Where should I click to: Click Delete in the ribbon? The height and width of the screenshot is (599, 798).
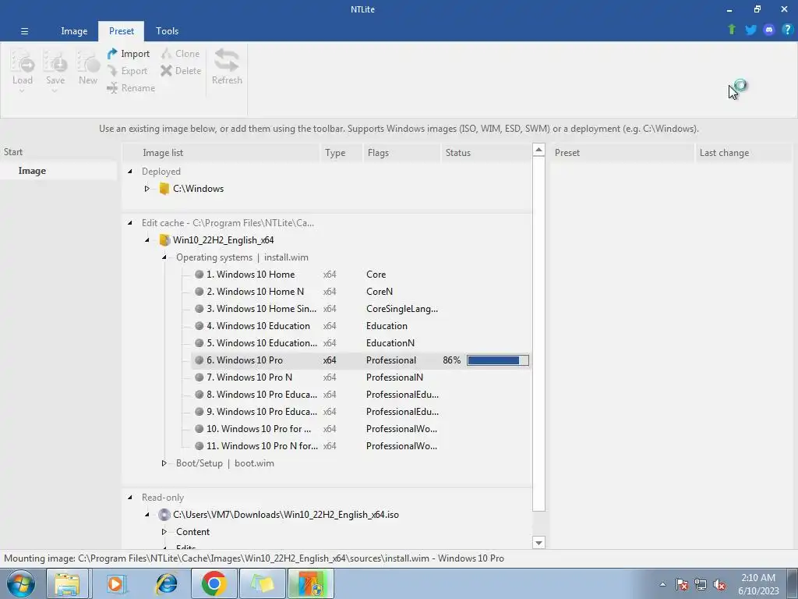181,71
